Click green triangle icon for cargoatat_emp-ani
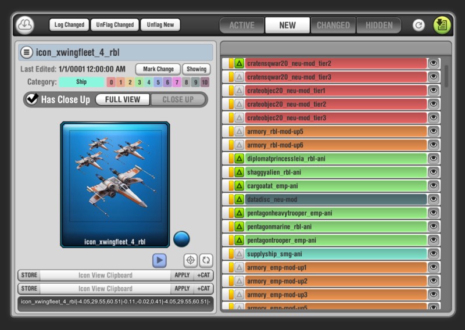 click(x=239, y=186)
